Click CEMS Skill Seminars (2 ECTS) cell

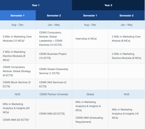coord(54,84)
